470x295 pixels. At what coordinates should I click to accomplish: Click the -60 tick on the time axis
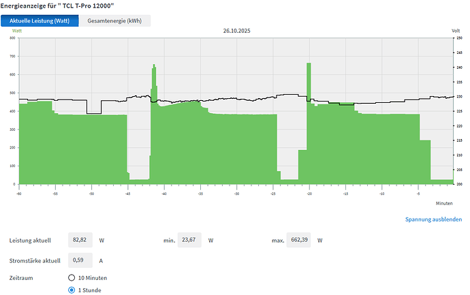[x=19, y=193]
